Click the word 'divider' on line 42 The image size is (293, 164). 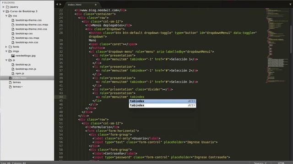pyautogui.click(x=154, y=89)
